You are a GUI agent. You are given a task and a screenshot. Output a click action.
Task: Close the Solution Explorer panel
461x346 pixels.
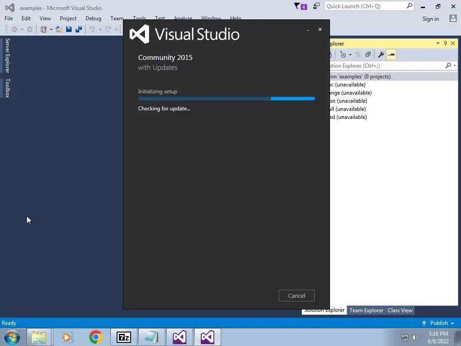pyautogui.click(x=453, y=43)
